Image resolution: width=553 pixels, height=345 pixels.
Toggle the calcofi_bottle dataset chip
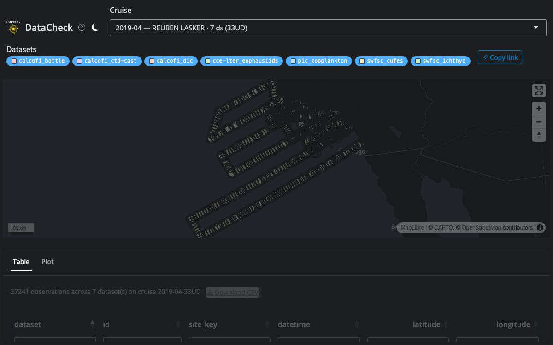pyautogui.click(x=38, y=61)
